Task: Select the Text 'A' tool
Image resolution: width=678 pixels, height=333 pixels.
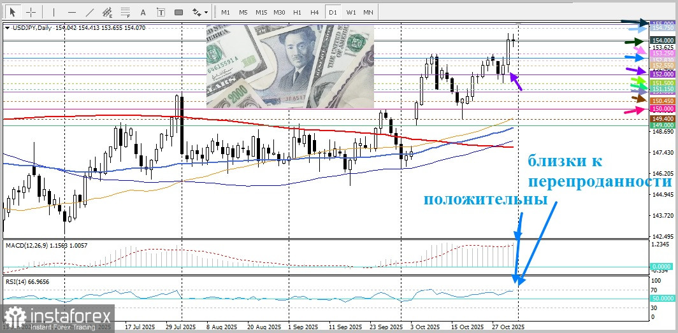Action: click(x=143, y=12)
